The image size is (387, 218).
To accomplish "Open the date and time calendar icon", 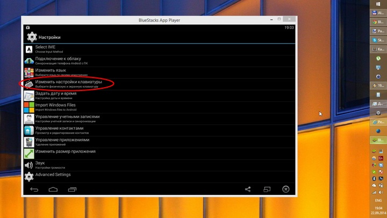I will [29, 96].
